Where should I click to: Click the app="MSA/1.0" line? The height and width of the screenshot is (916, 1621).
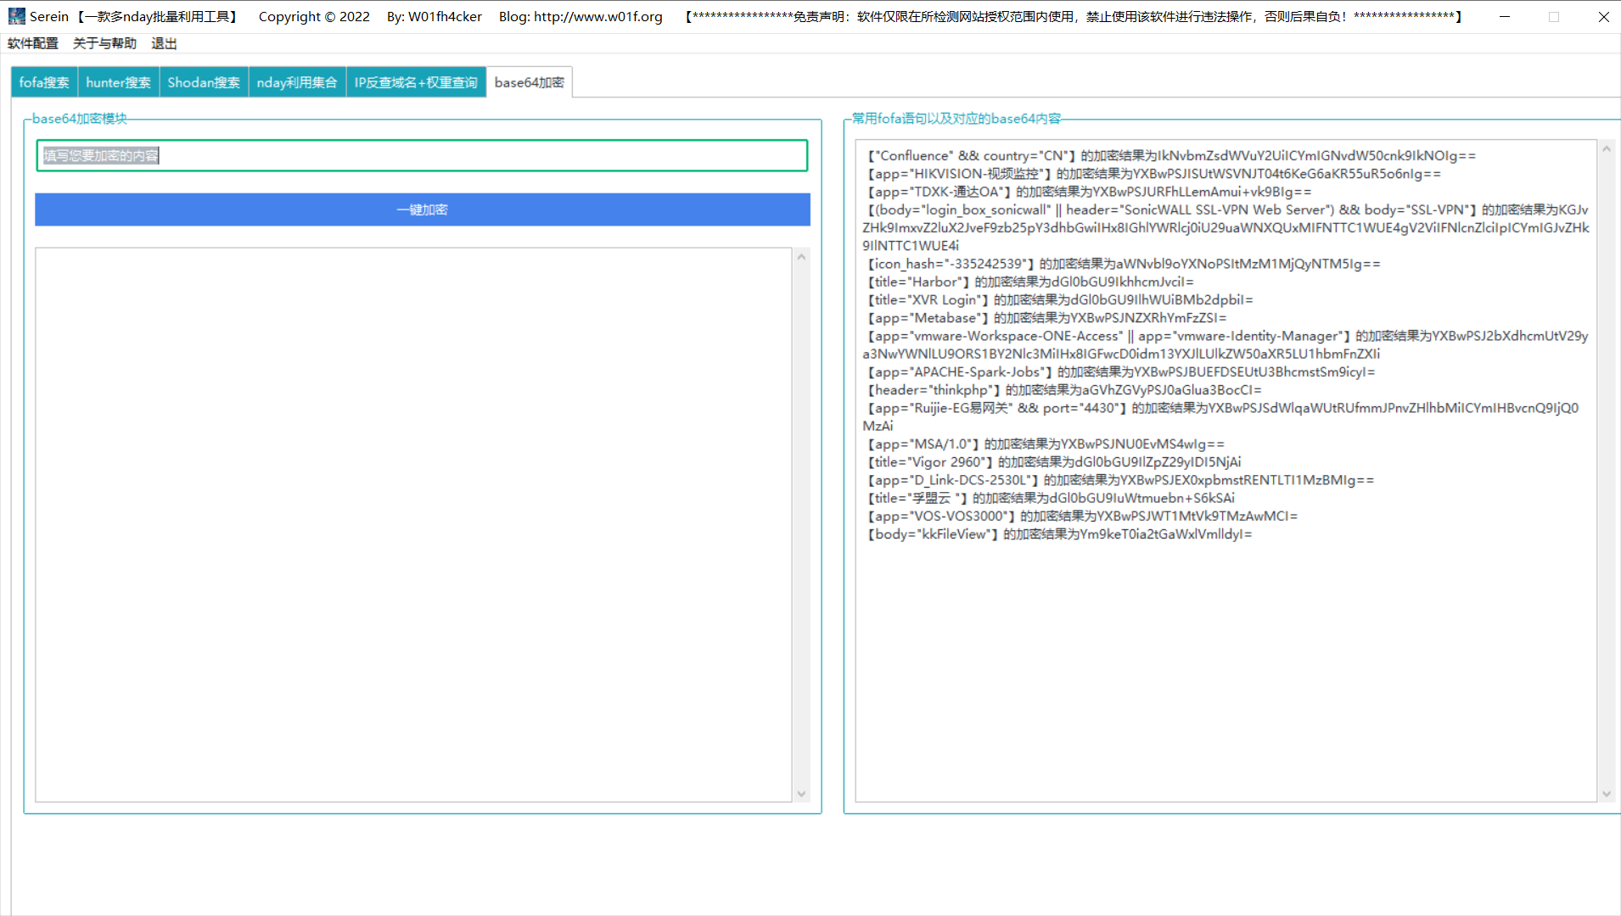(1044, 444)
